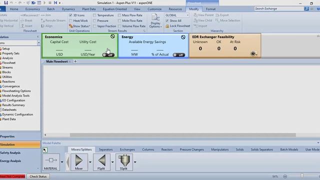Open the Economics ribbon tab
This screenshot has width=320, height=180.
coord(32,9)
